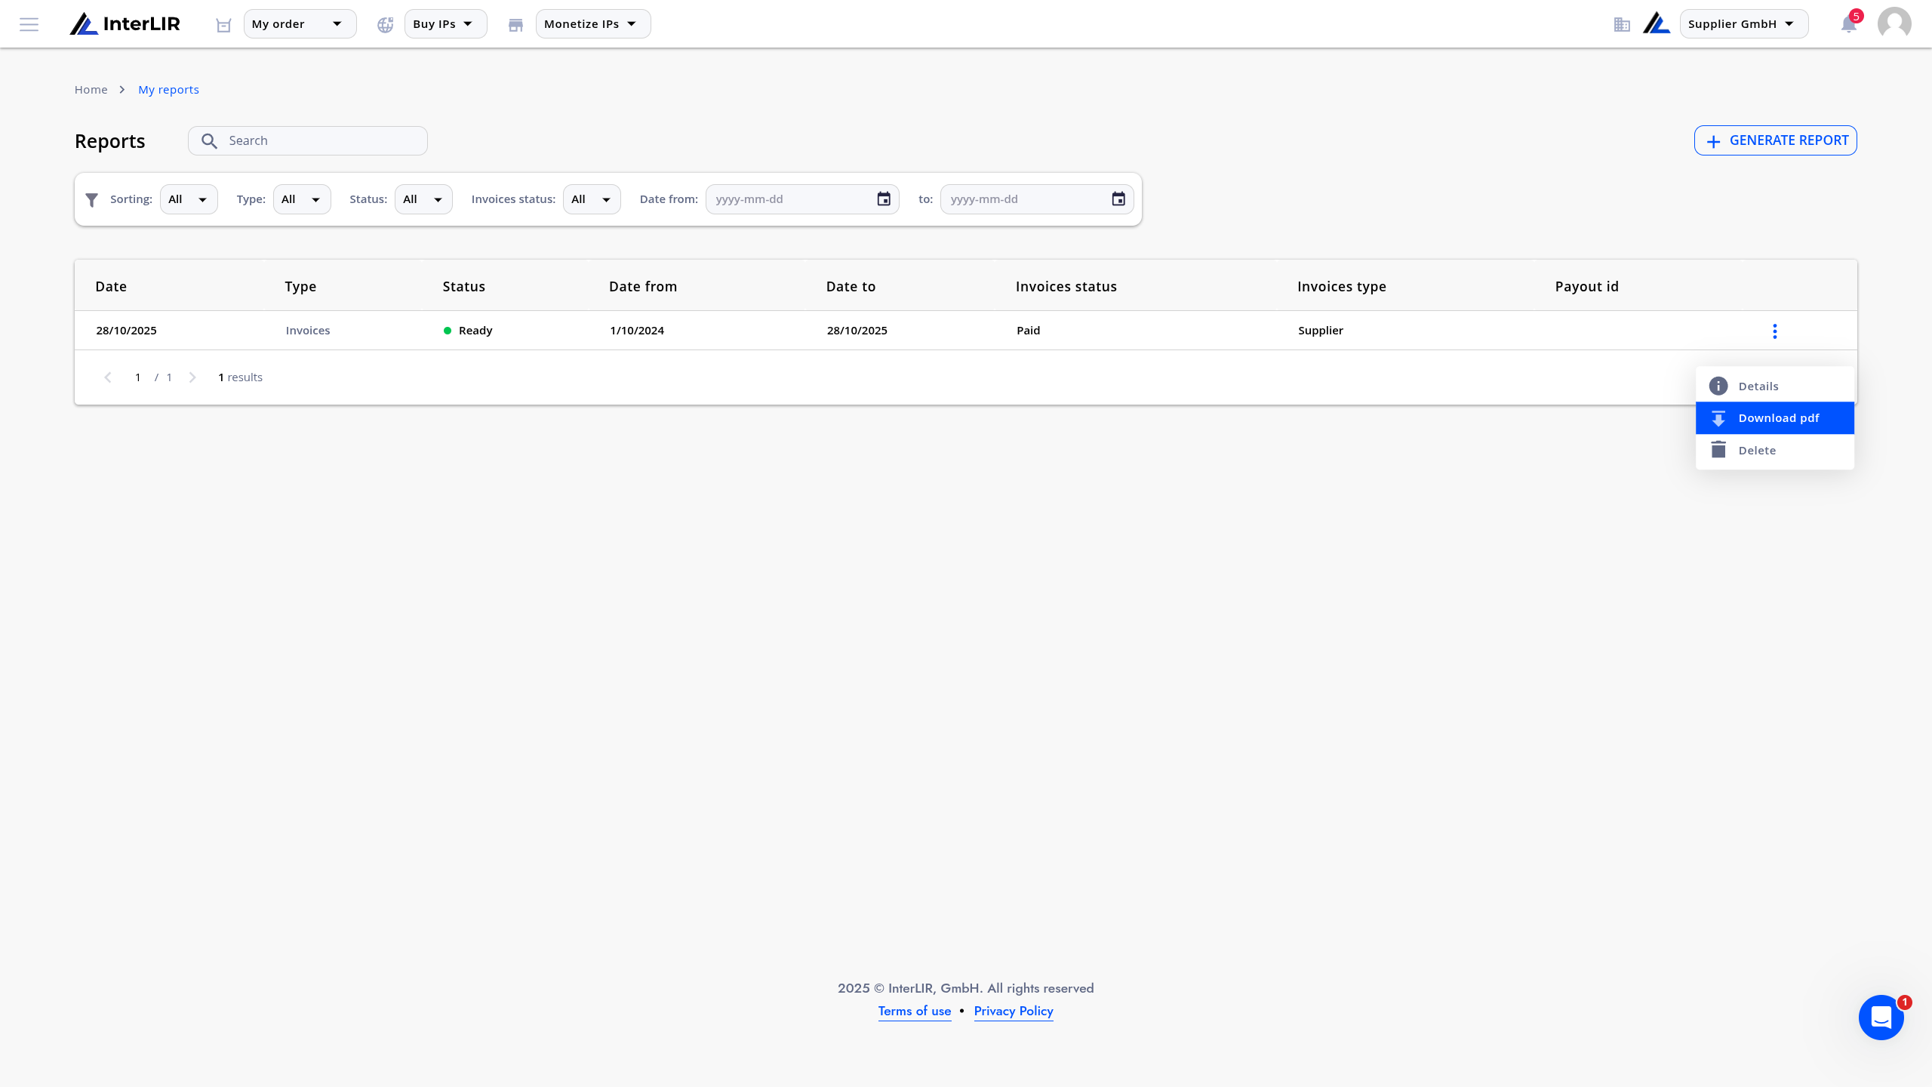Click the company logo beside Supplier GmbH

(x=1657, y=23)
